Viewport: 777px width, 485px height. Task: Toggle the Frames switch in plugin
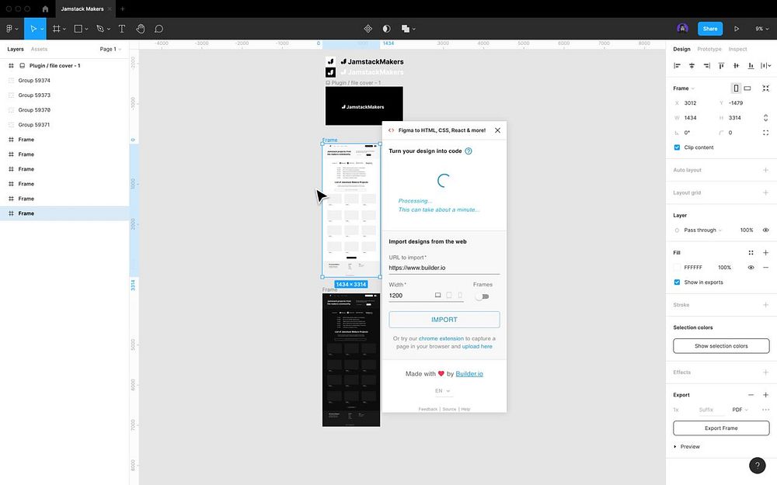pos(483,296)
